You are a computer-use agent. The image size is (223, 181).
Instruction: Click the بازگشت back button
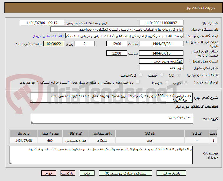pyautogui.click(x=68, y=173)
